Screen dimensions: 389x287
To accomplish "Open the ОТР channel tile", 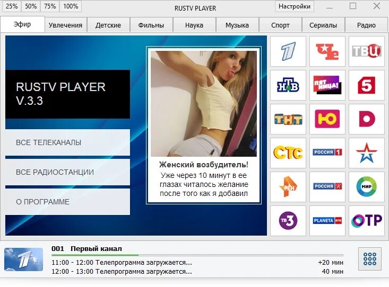I will tap(367, 221).
